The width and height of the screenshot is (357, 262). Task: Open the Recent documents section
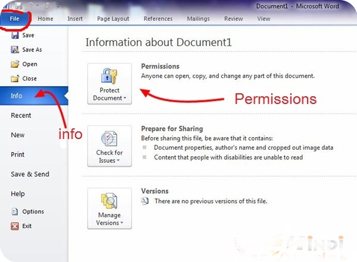[21, 115]
